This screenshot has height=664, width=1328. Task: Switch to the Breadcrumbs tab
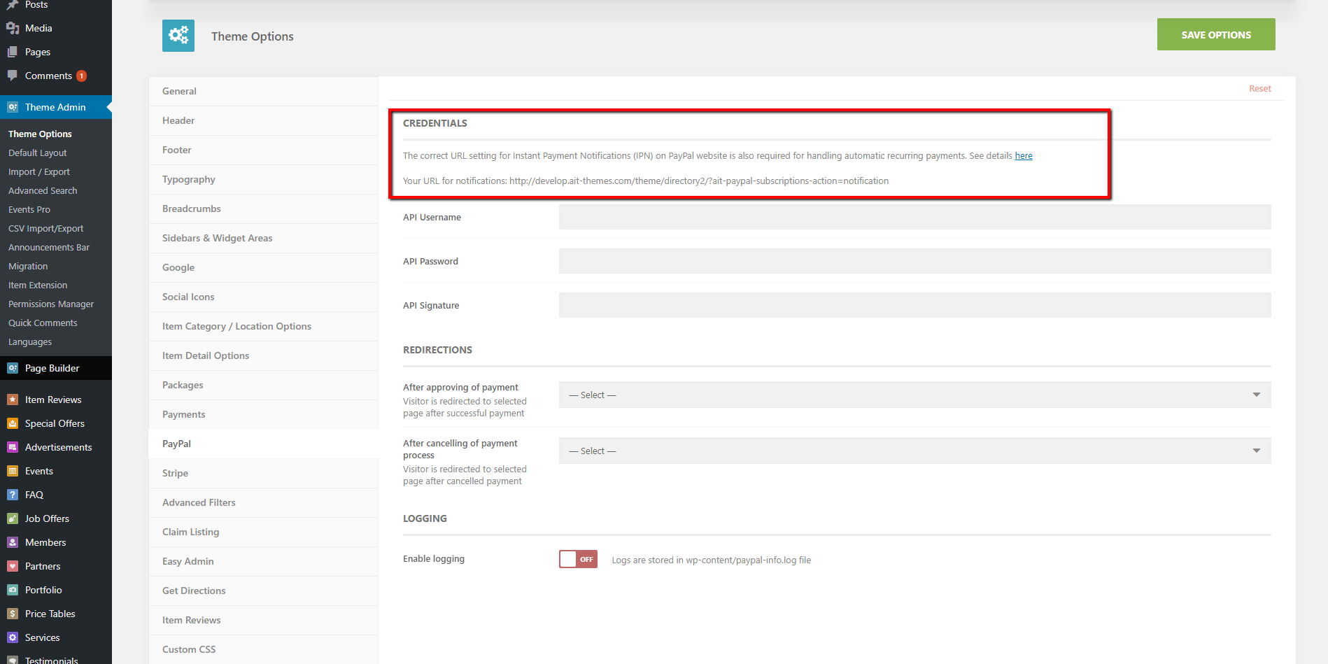click(263, 209)
